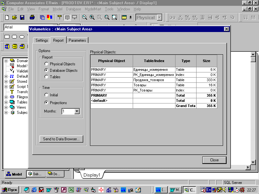
Task: Click the Продажа_товаров table cell
Action: coord(154,80)
